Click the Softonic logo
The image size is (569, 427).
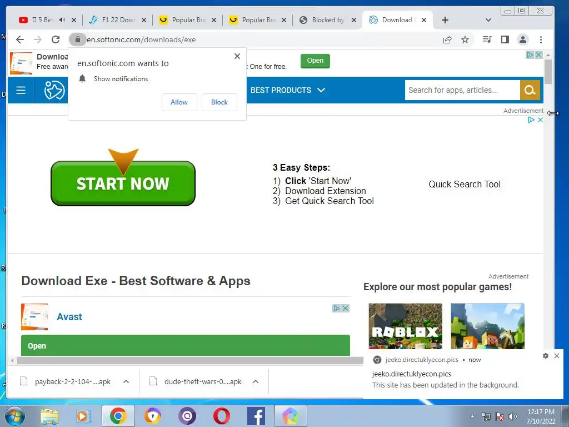pyautogui.click(x=54, y=90)
